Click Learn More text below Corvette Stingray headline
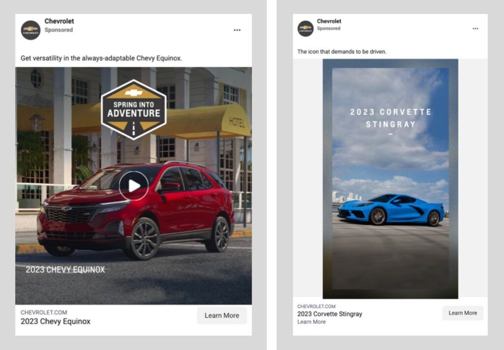 pyautogui.click(x=311, y=322)
